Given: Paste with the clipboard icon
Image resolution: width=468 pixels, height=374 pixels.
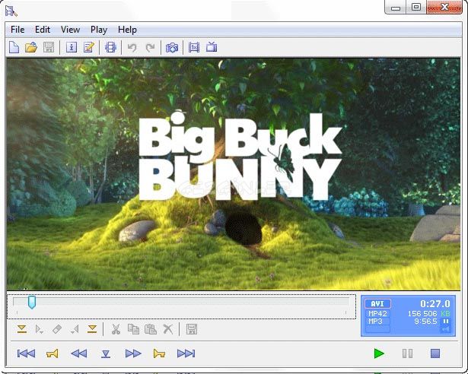Looking at the screenshot, I should coord(151,329).
